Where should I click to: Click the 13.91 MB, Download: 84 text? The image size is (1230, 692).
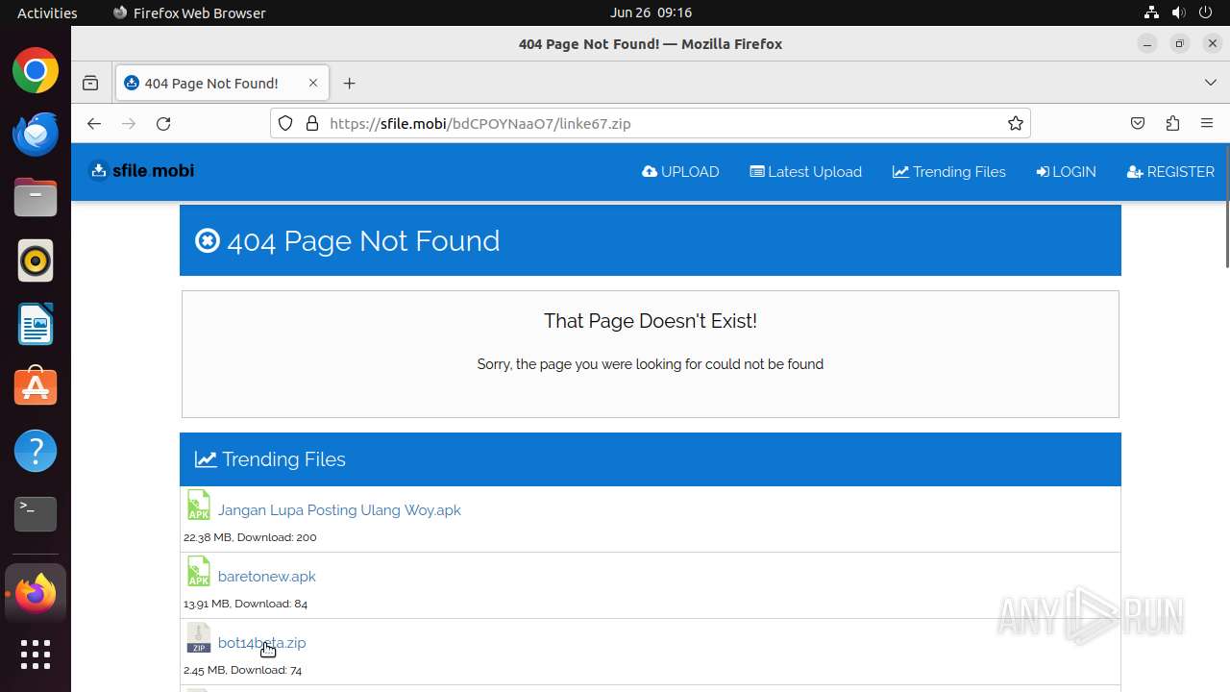[x=246, y=604]
